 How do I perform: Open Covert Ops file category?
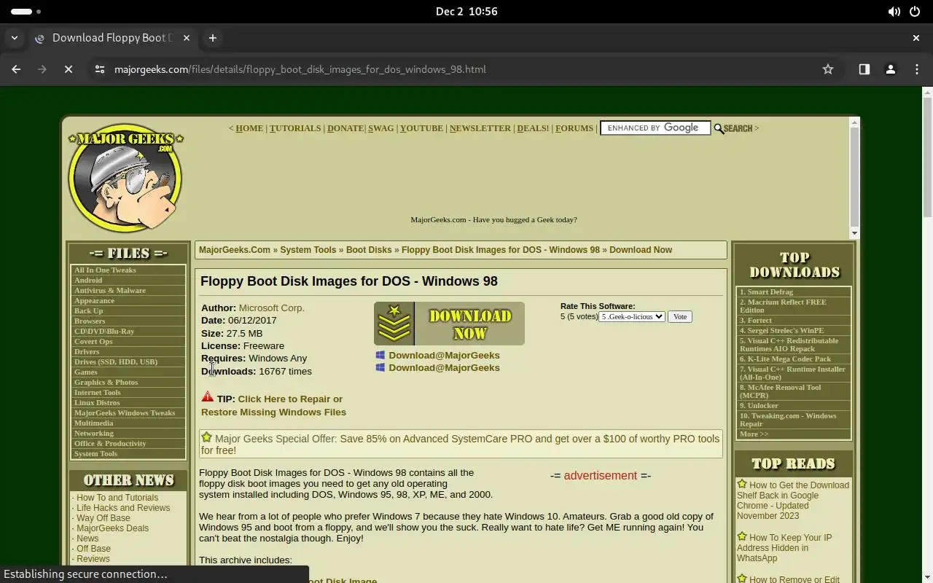click(93, 342)
